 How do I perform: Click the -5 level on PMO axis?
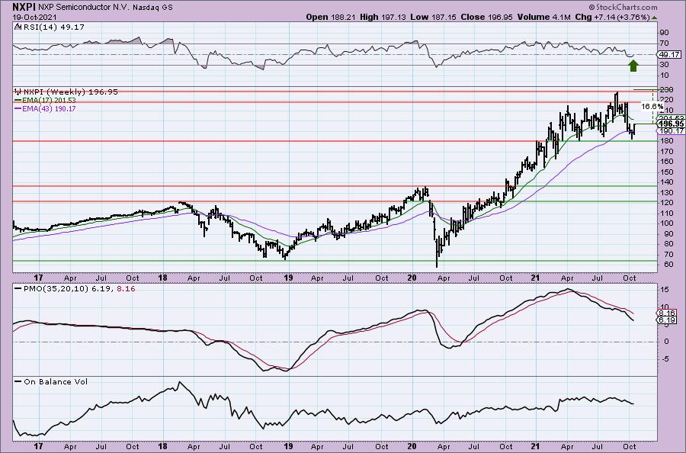click(x=664, y=359)
